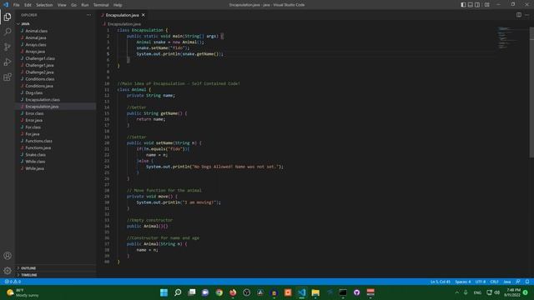Click Spaces: 4 indentation setting
This screenshot has height=300, width=534.
(x=463, y=282)
